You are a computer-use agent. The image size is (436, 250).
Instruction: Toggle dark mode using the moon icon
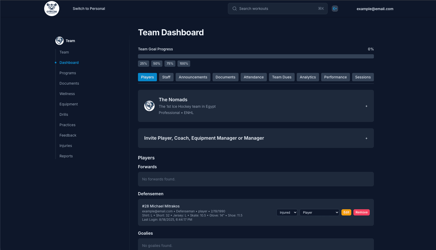(335, 8)
